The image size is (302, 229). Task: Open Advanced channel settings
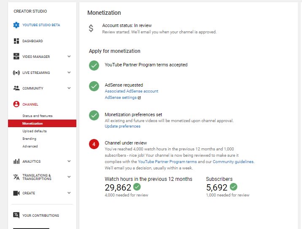click(x=30, y=146)
